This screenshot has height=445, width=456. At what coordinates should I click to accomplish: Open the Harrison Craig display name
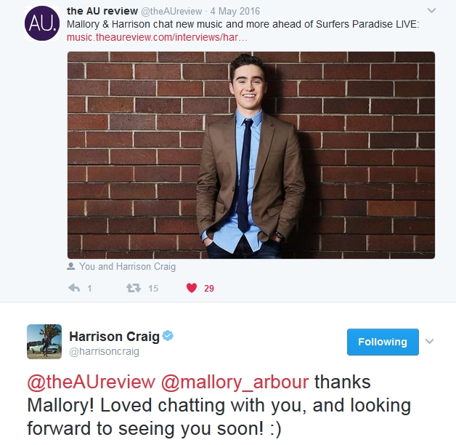tap(114, 337)
